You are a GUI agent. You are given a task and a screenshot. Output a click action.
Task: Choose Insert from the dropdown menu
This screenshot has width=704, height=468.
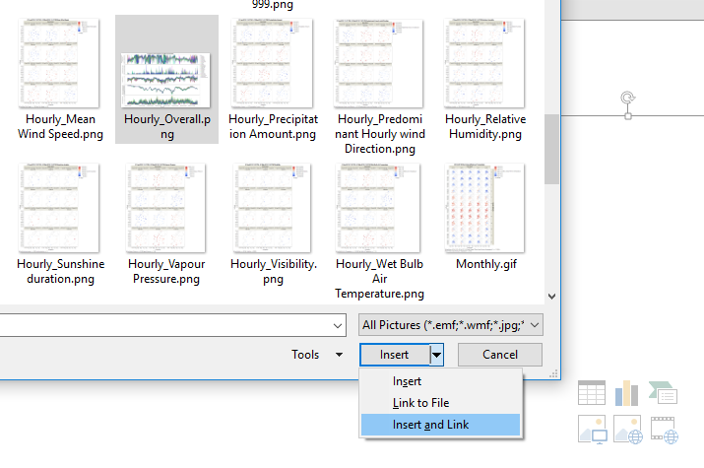pyautogui.click(x=440, y=381)
